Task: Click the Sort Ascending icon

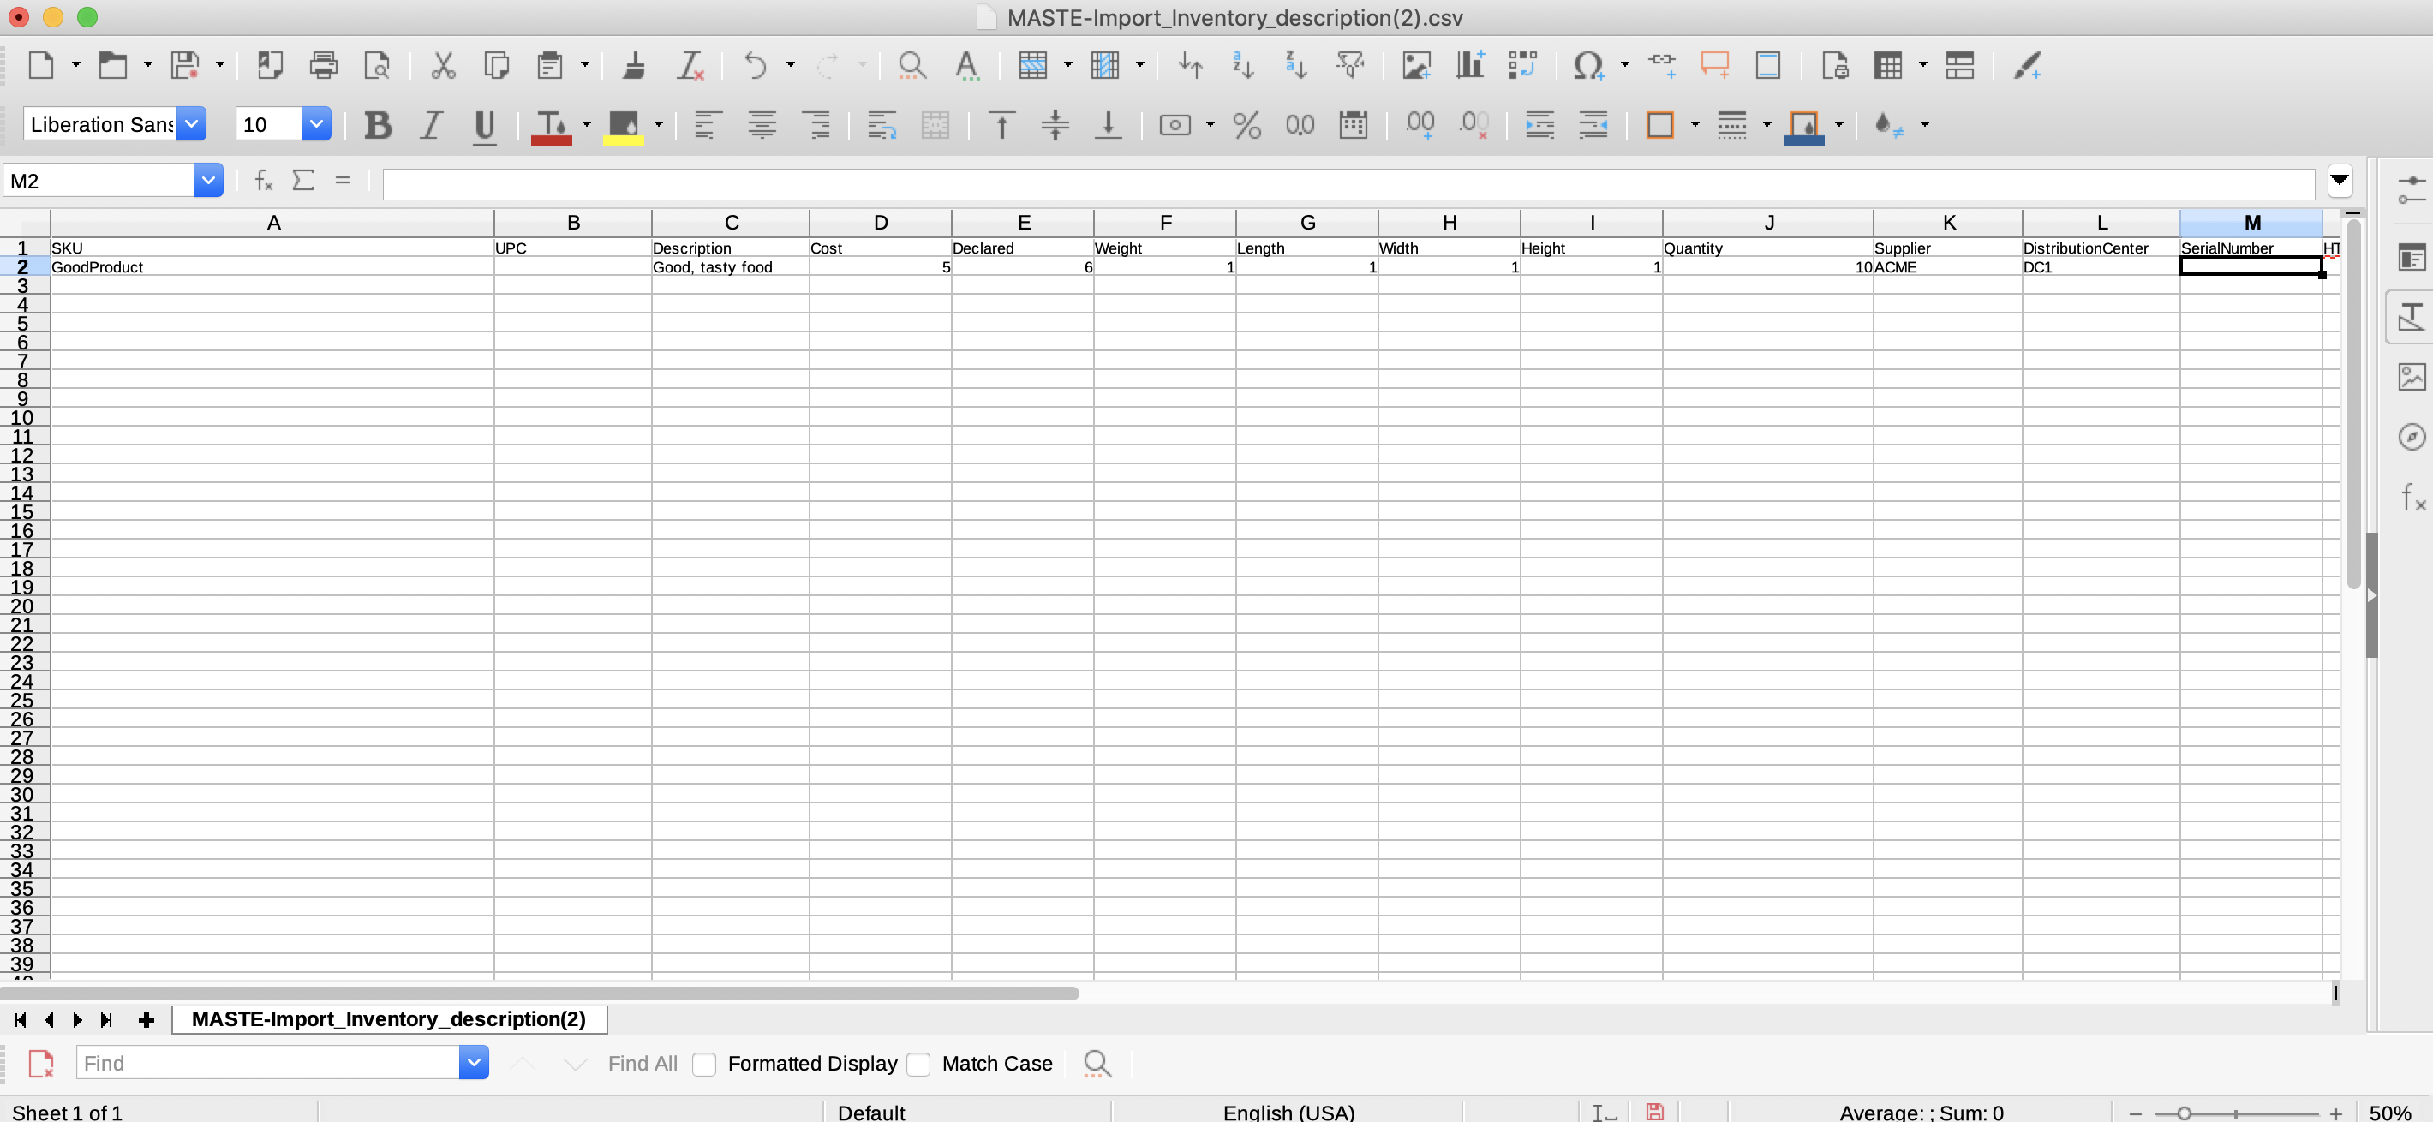Action: (x=1243, y=65)
